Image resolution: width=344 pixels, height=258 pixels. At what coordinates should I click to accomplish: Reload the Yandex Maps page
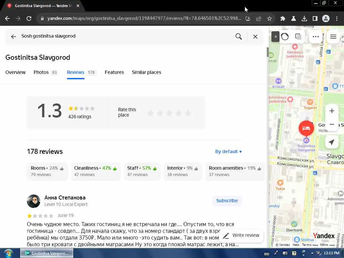[29, 18]
